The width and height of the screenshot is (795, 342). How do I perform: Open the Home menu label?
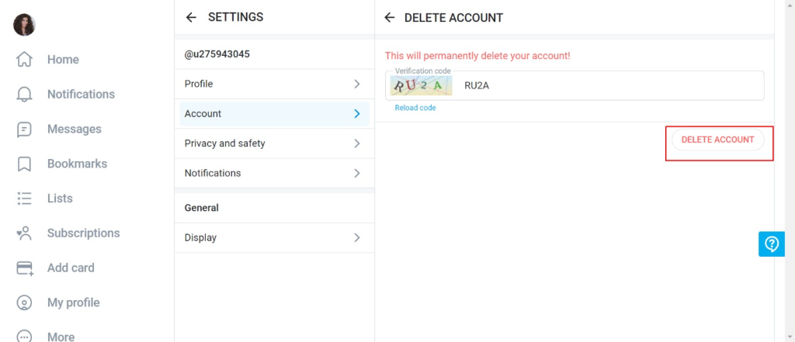point(63,60)
